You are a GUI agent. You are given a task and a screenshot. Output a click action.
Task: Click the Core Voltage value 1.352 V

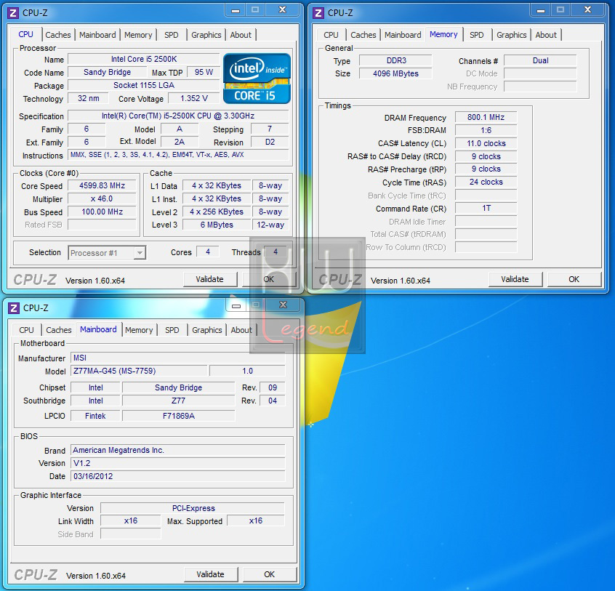point(194,98)
